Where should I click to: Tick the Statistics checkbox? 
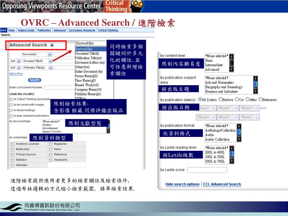pyautogui.click(x=12, y=160)
